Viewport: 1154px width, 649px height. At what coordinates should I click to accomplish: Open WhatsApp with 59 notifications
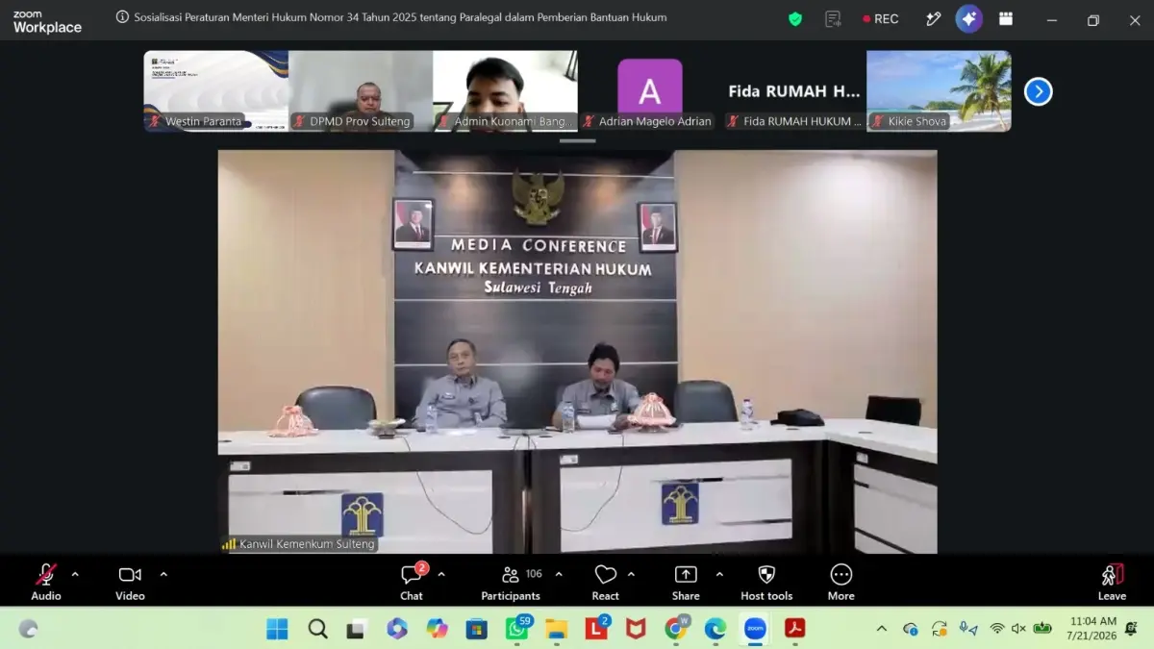(517, 629)
